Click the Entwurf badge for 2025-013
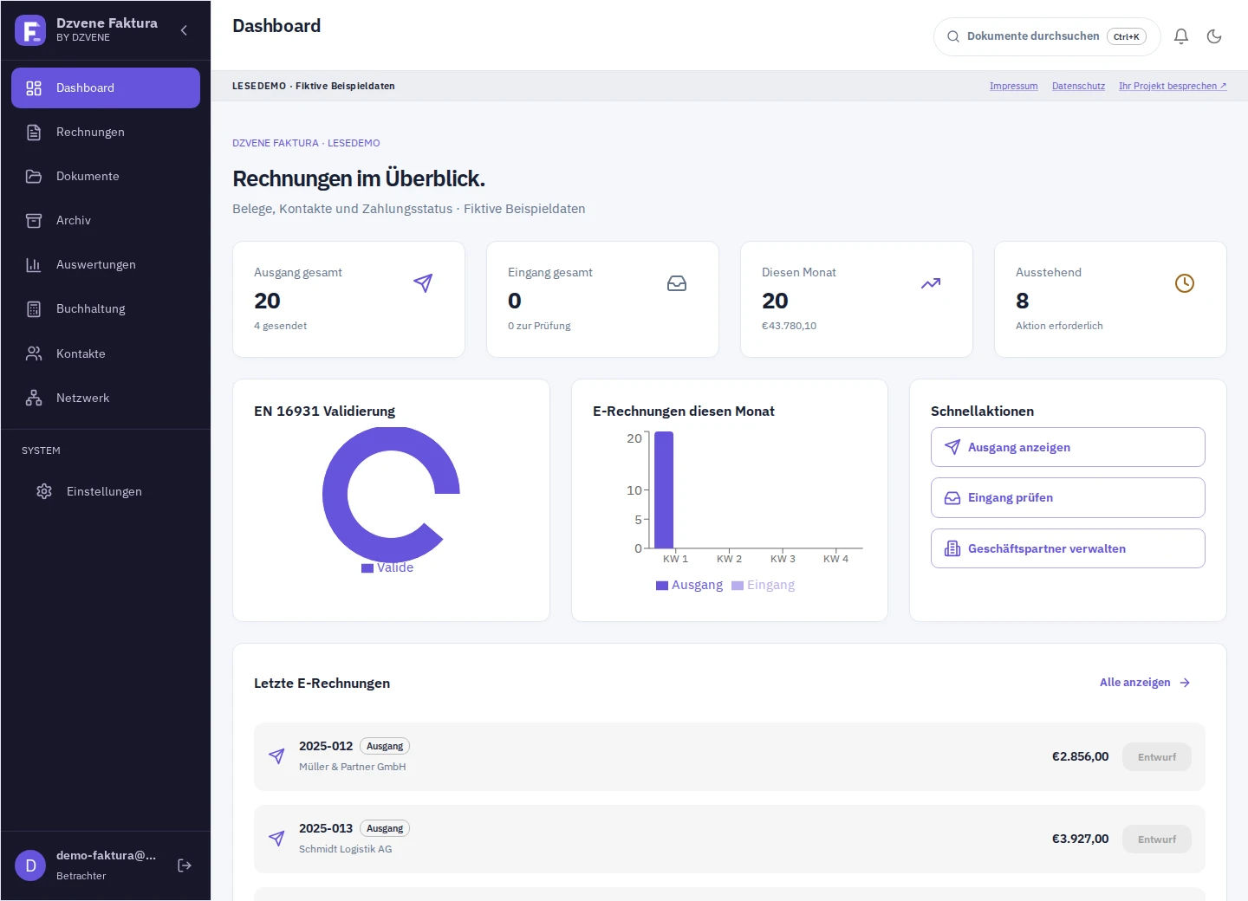This screenshot has height=901, width=1248. click(1157, 839)
